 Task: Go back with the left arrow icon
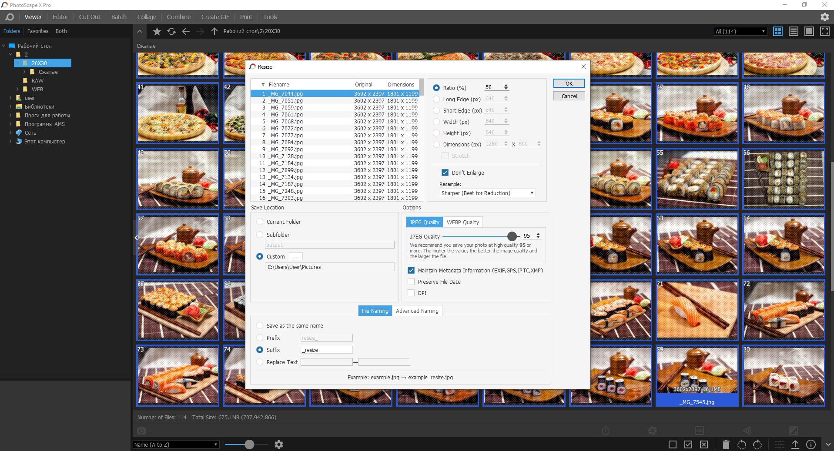pyautogui.click(x=186, y=31)
